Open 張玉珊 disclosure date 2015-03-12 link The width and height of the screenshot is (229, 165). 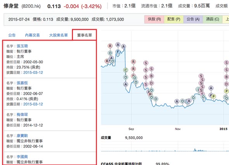33,73
